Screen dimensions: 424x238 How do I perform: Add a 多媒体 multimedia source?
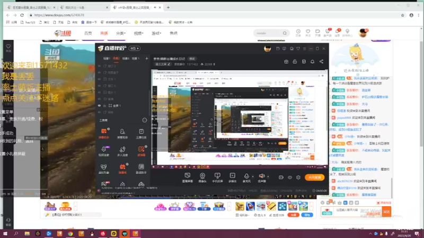tap(232, 178)
